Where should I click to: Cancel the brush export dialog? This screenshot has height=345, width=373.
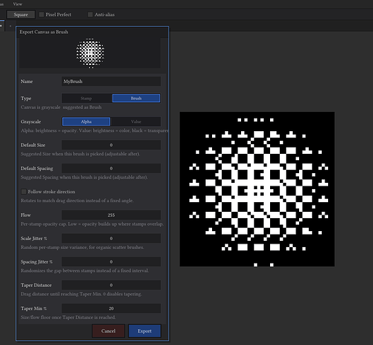click(x=108, y=331)
